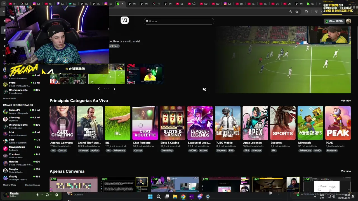Open Narafps channel in sidebar
This screenshot has height=201, width=358.
click(x=22, y=163)
